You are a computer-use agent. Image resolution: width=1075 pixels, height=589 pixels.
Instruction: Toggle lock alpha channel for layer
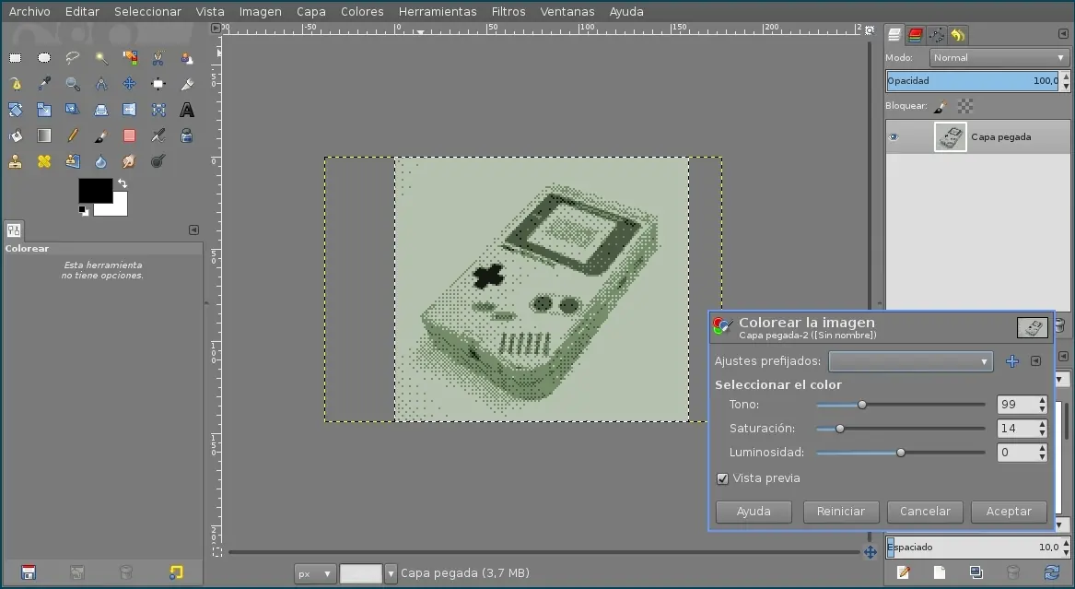(964, 106)
